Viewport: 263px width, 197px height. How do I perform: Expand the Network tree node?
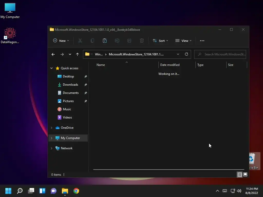coord(51,148)
